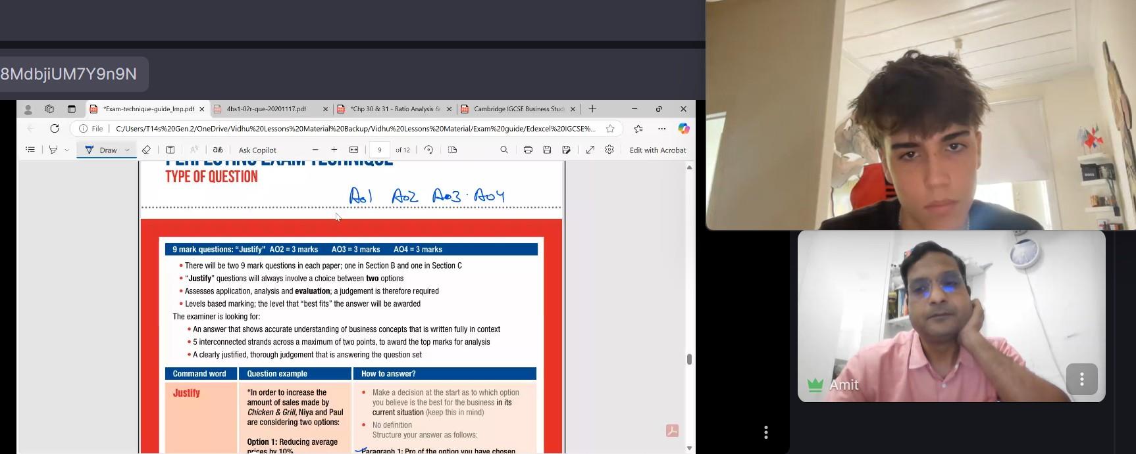Viewport: 1136px width, 454px height.
Task: Toggle the Draw tool
Action: pyautogui.click(x=101, y=150)
